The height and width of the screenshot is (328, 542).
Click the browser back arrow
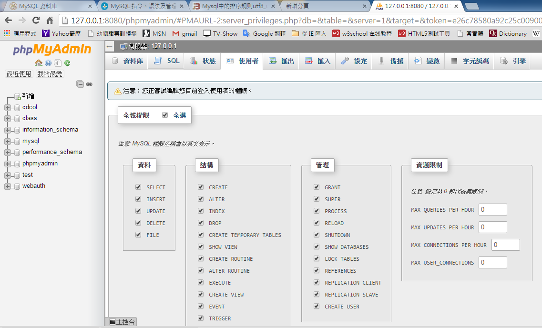pyautogui.click(x=8, y=20)
